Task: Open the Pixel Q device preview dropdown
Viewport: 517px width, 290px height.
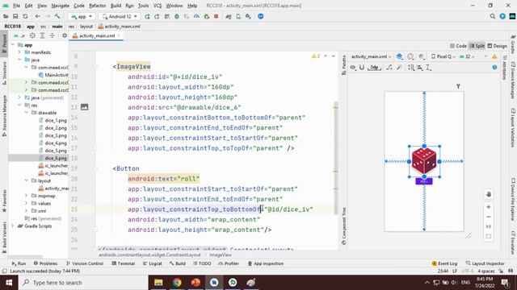Action: [x=443, y=56]
